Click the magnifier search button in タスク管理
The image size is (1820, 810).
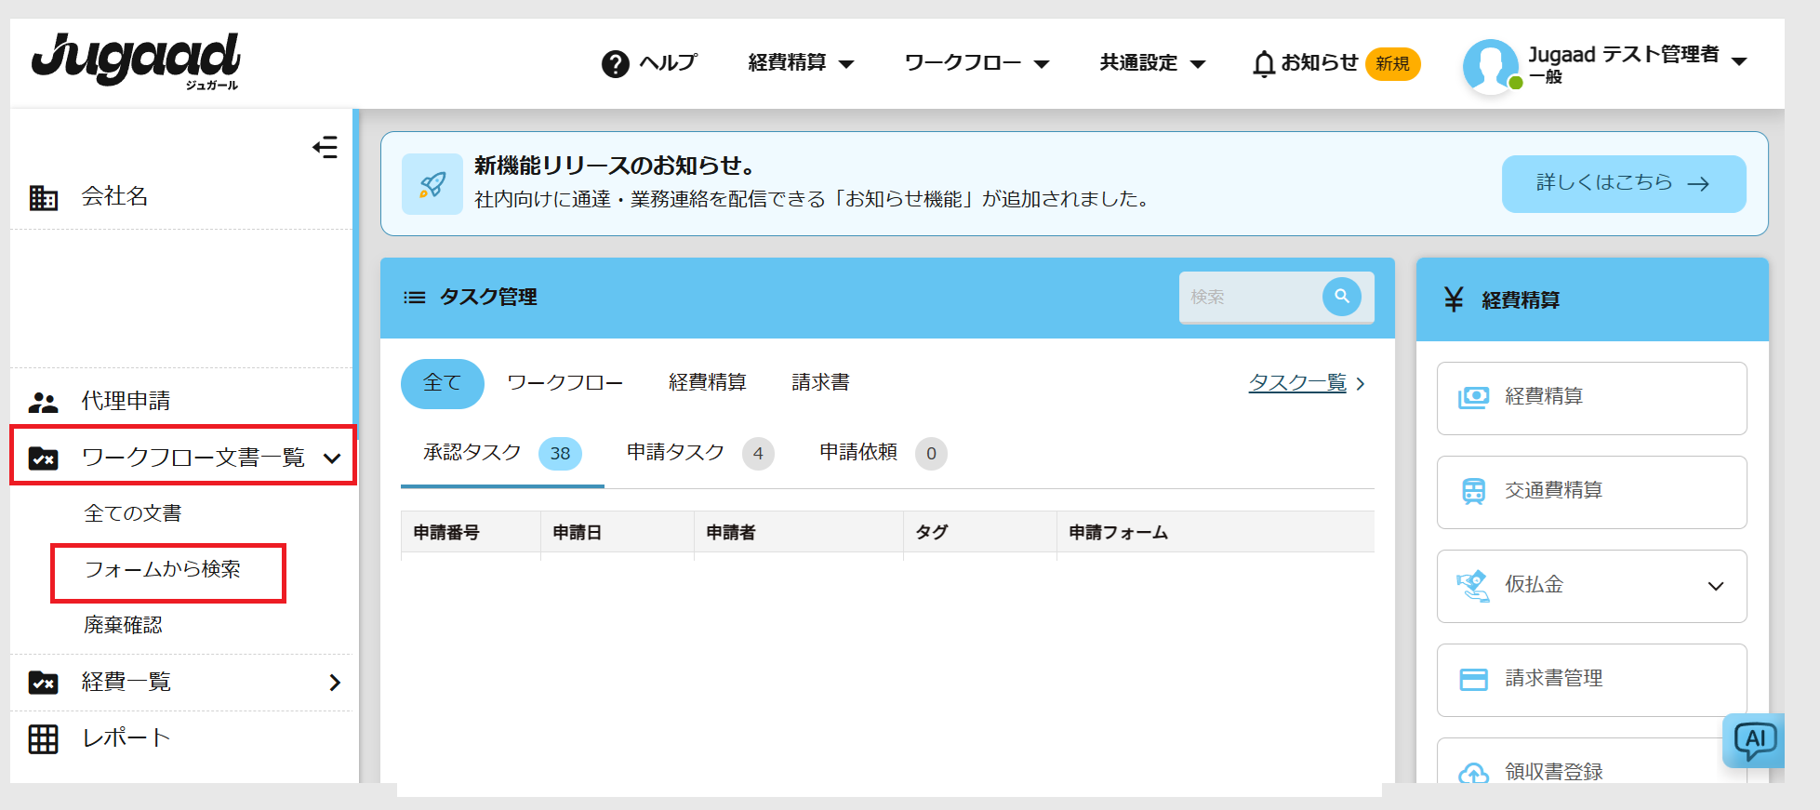[x=1341, y=297]
